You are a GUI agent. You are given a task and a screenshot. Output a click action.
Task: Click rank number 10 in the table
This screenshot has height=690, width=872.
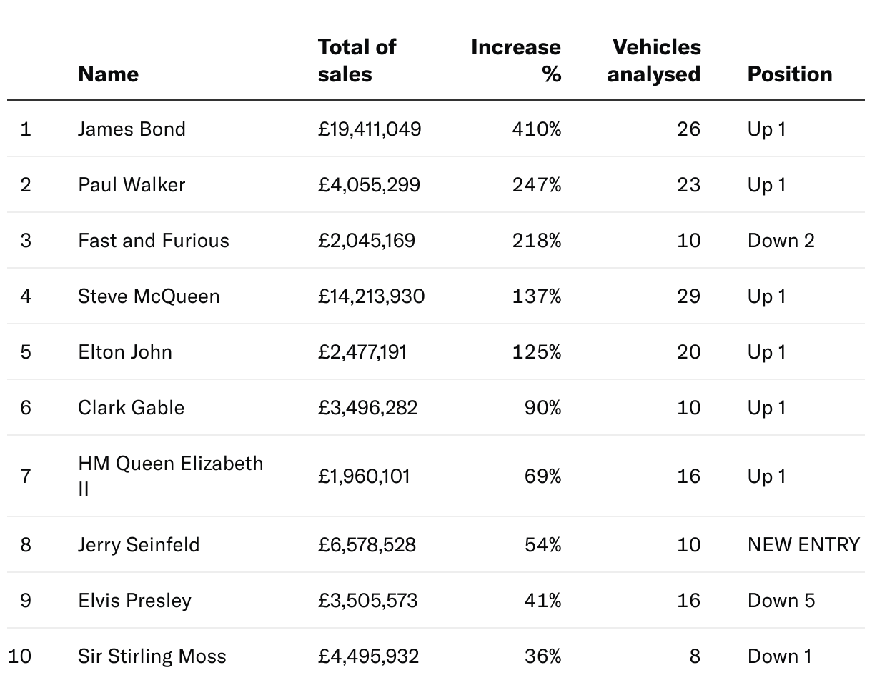click(x=20, y=656)
